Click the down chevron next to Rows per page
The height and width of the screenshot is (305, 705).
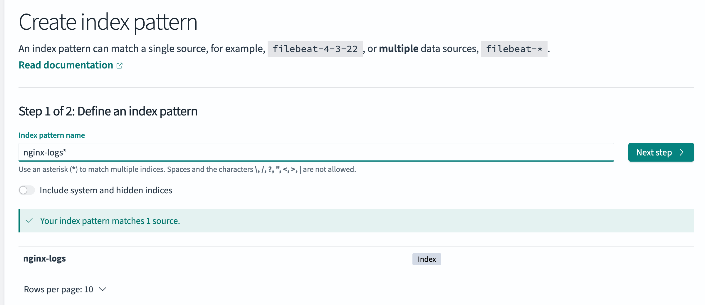tap(103, 289)
